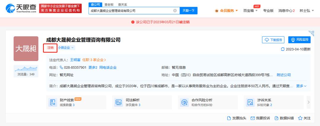Screen dimensions: 320x126
Task: Click the QR code icon at card corner
Action: pyautogui.click(x=311, y=34)
